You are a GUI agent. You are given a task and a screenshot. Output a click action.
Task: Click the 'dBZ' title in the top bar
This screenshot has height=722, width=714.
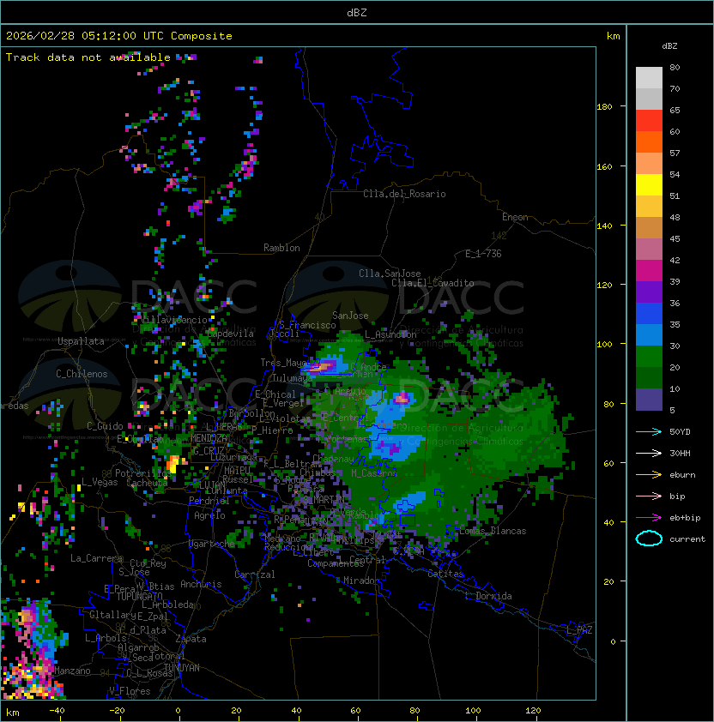357,13
